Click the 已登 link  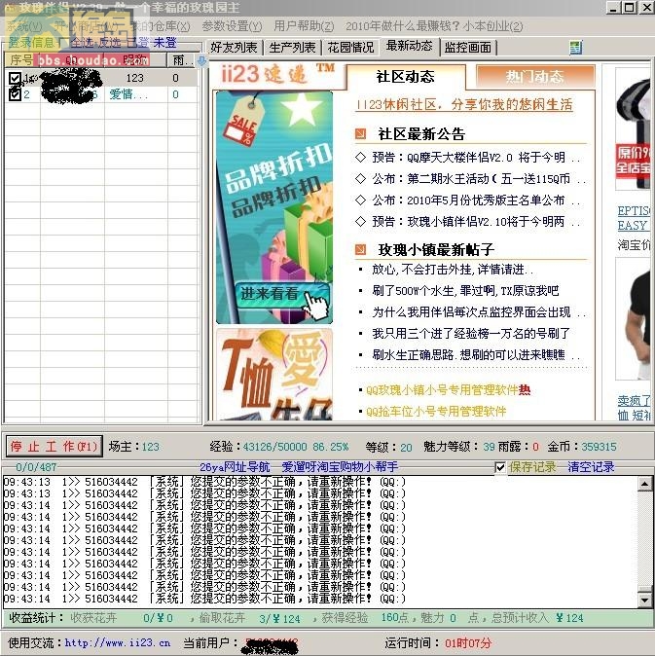137,43
